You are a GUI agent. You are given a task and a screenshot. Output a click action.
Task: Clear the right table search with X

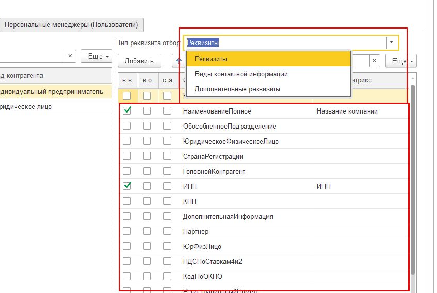tap(375, 61)
